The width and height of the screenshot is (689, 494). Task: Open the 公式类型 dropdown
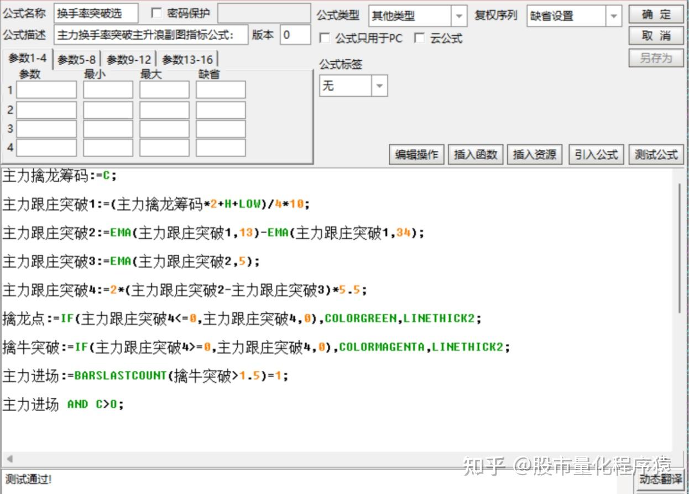459,16
